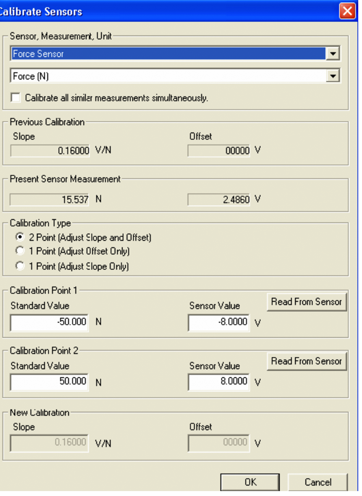362x496 pixels.
Task: Edit Calibration Point 2 Standard Value field
Action: coord(49,381)
